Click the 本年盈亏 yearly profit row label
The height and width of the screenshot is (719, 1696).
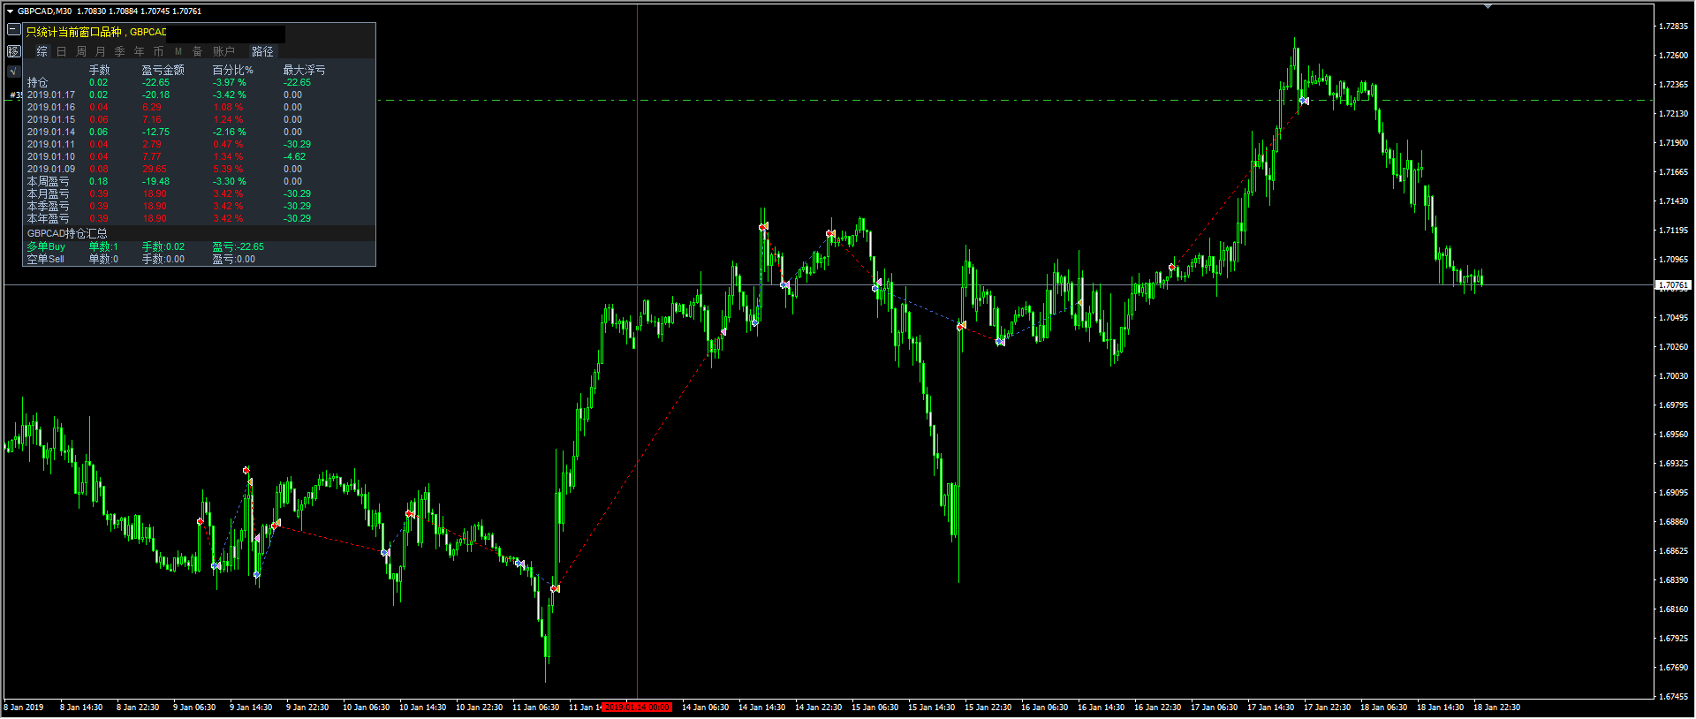(48, 218)
